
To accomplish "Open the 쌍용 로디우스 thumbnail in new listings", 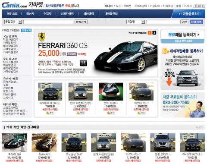I will (x=163, y=142).
